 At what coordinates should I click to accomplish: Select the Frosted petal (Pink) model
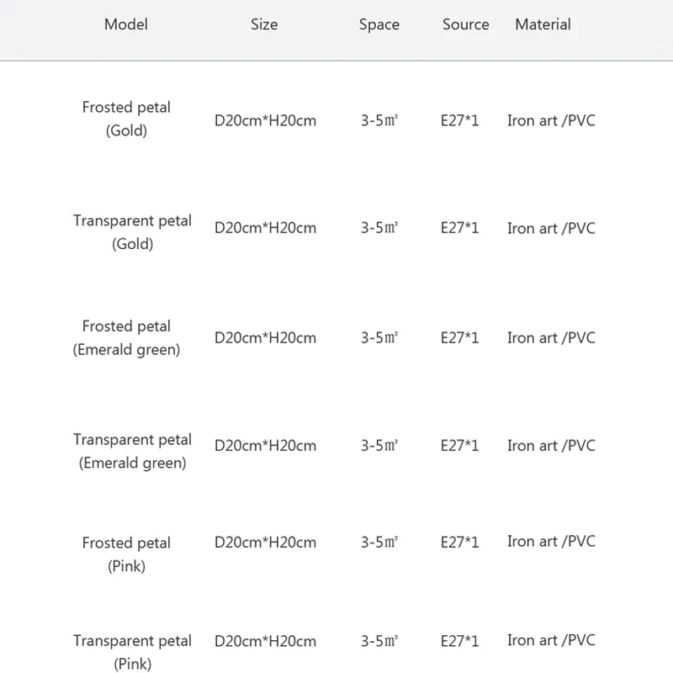(126, 554)
